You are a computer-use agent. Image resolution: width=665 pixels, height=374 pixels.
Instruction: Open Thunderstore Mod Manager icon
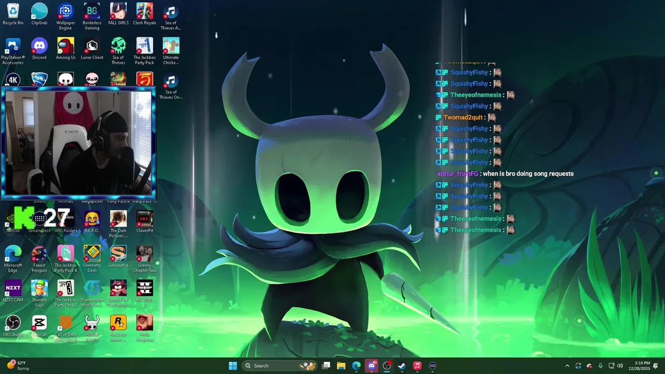click(x=92, y=294)
